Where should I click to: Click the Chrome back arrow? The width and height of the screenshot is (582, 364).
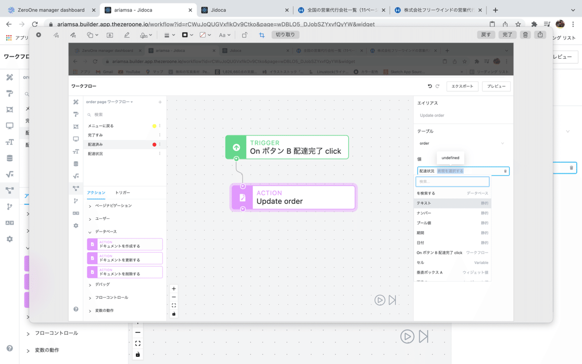click(9, 24)
